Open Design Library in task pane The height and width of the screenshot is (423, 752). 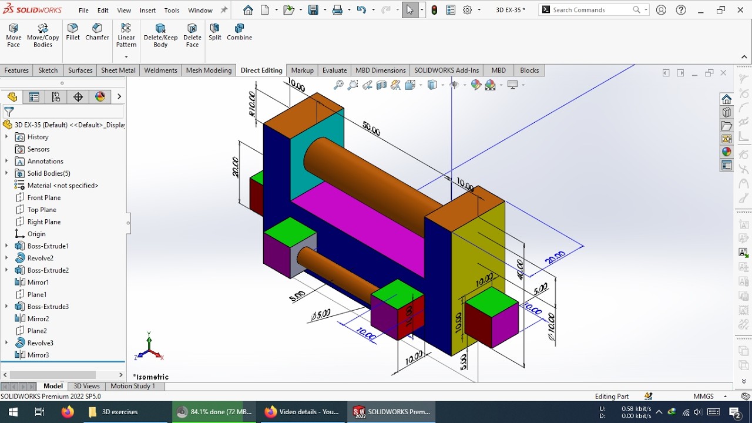point(727,112)
